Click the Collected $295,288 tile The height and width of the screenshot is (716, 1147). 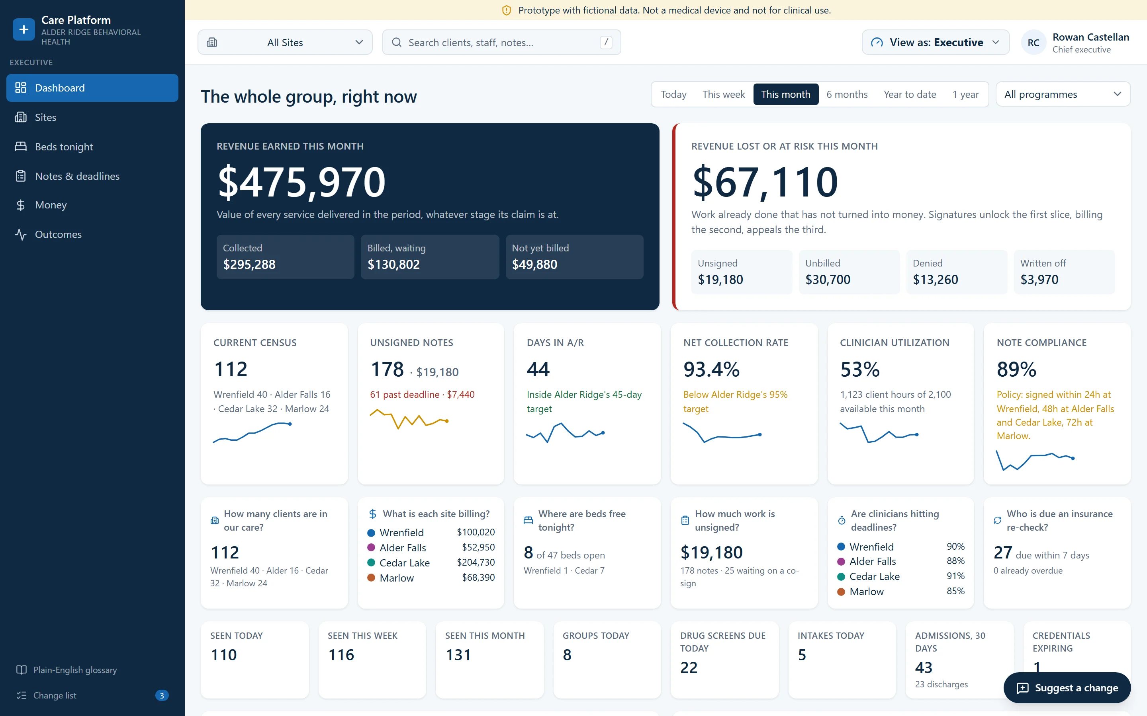[285, 257]
